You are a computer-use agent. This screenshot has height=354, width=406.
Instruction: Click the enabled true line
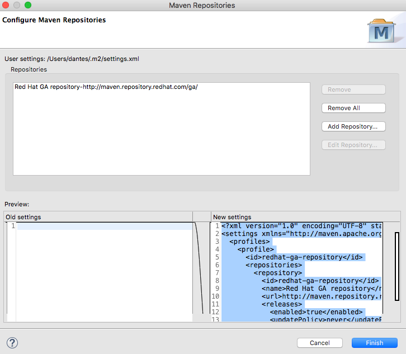point(316,312)
